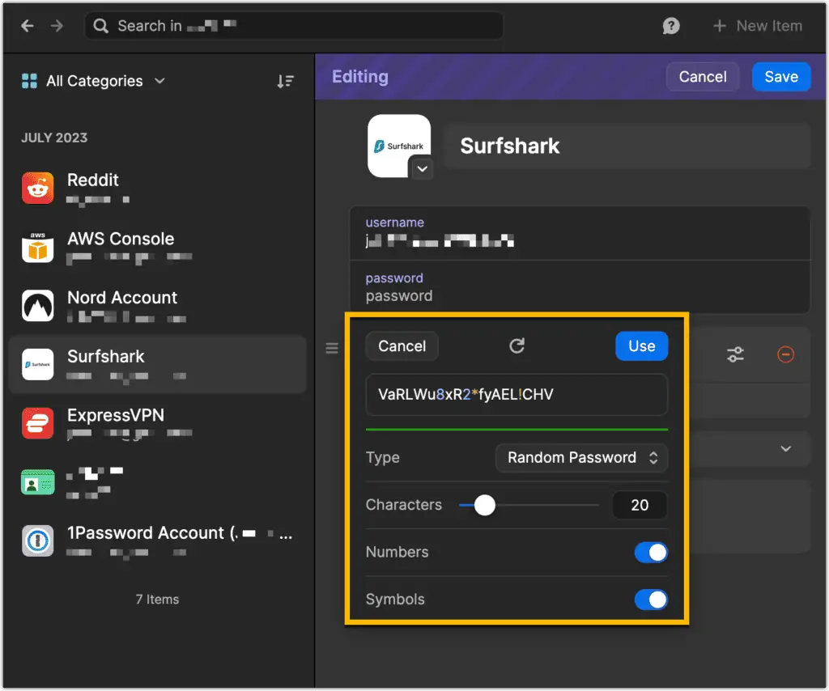Open the help question mark icon
This screenshot has width=829, height=691.
click(670, 26)
